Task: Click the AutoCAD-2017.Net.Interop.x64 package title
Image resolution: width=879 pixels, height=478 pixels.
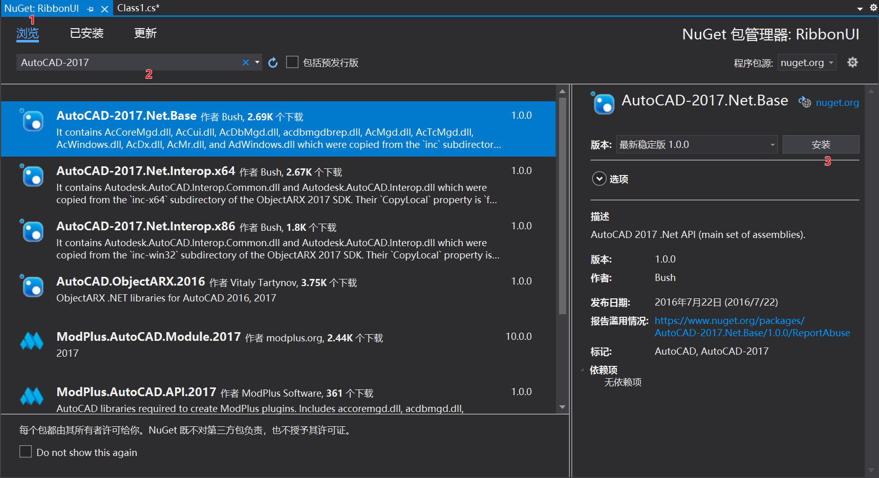Action: [x=146, y=171]
